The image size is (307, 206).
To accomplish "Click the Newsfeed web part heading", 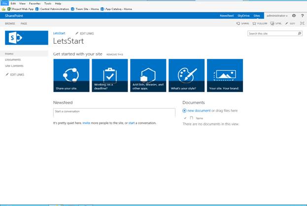I will click(x=63, y=103).
